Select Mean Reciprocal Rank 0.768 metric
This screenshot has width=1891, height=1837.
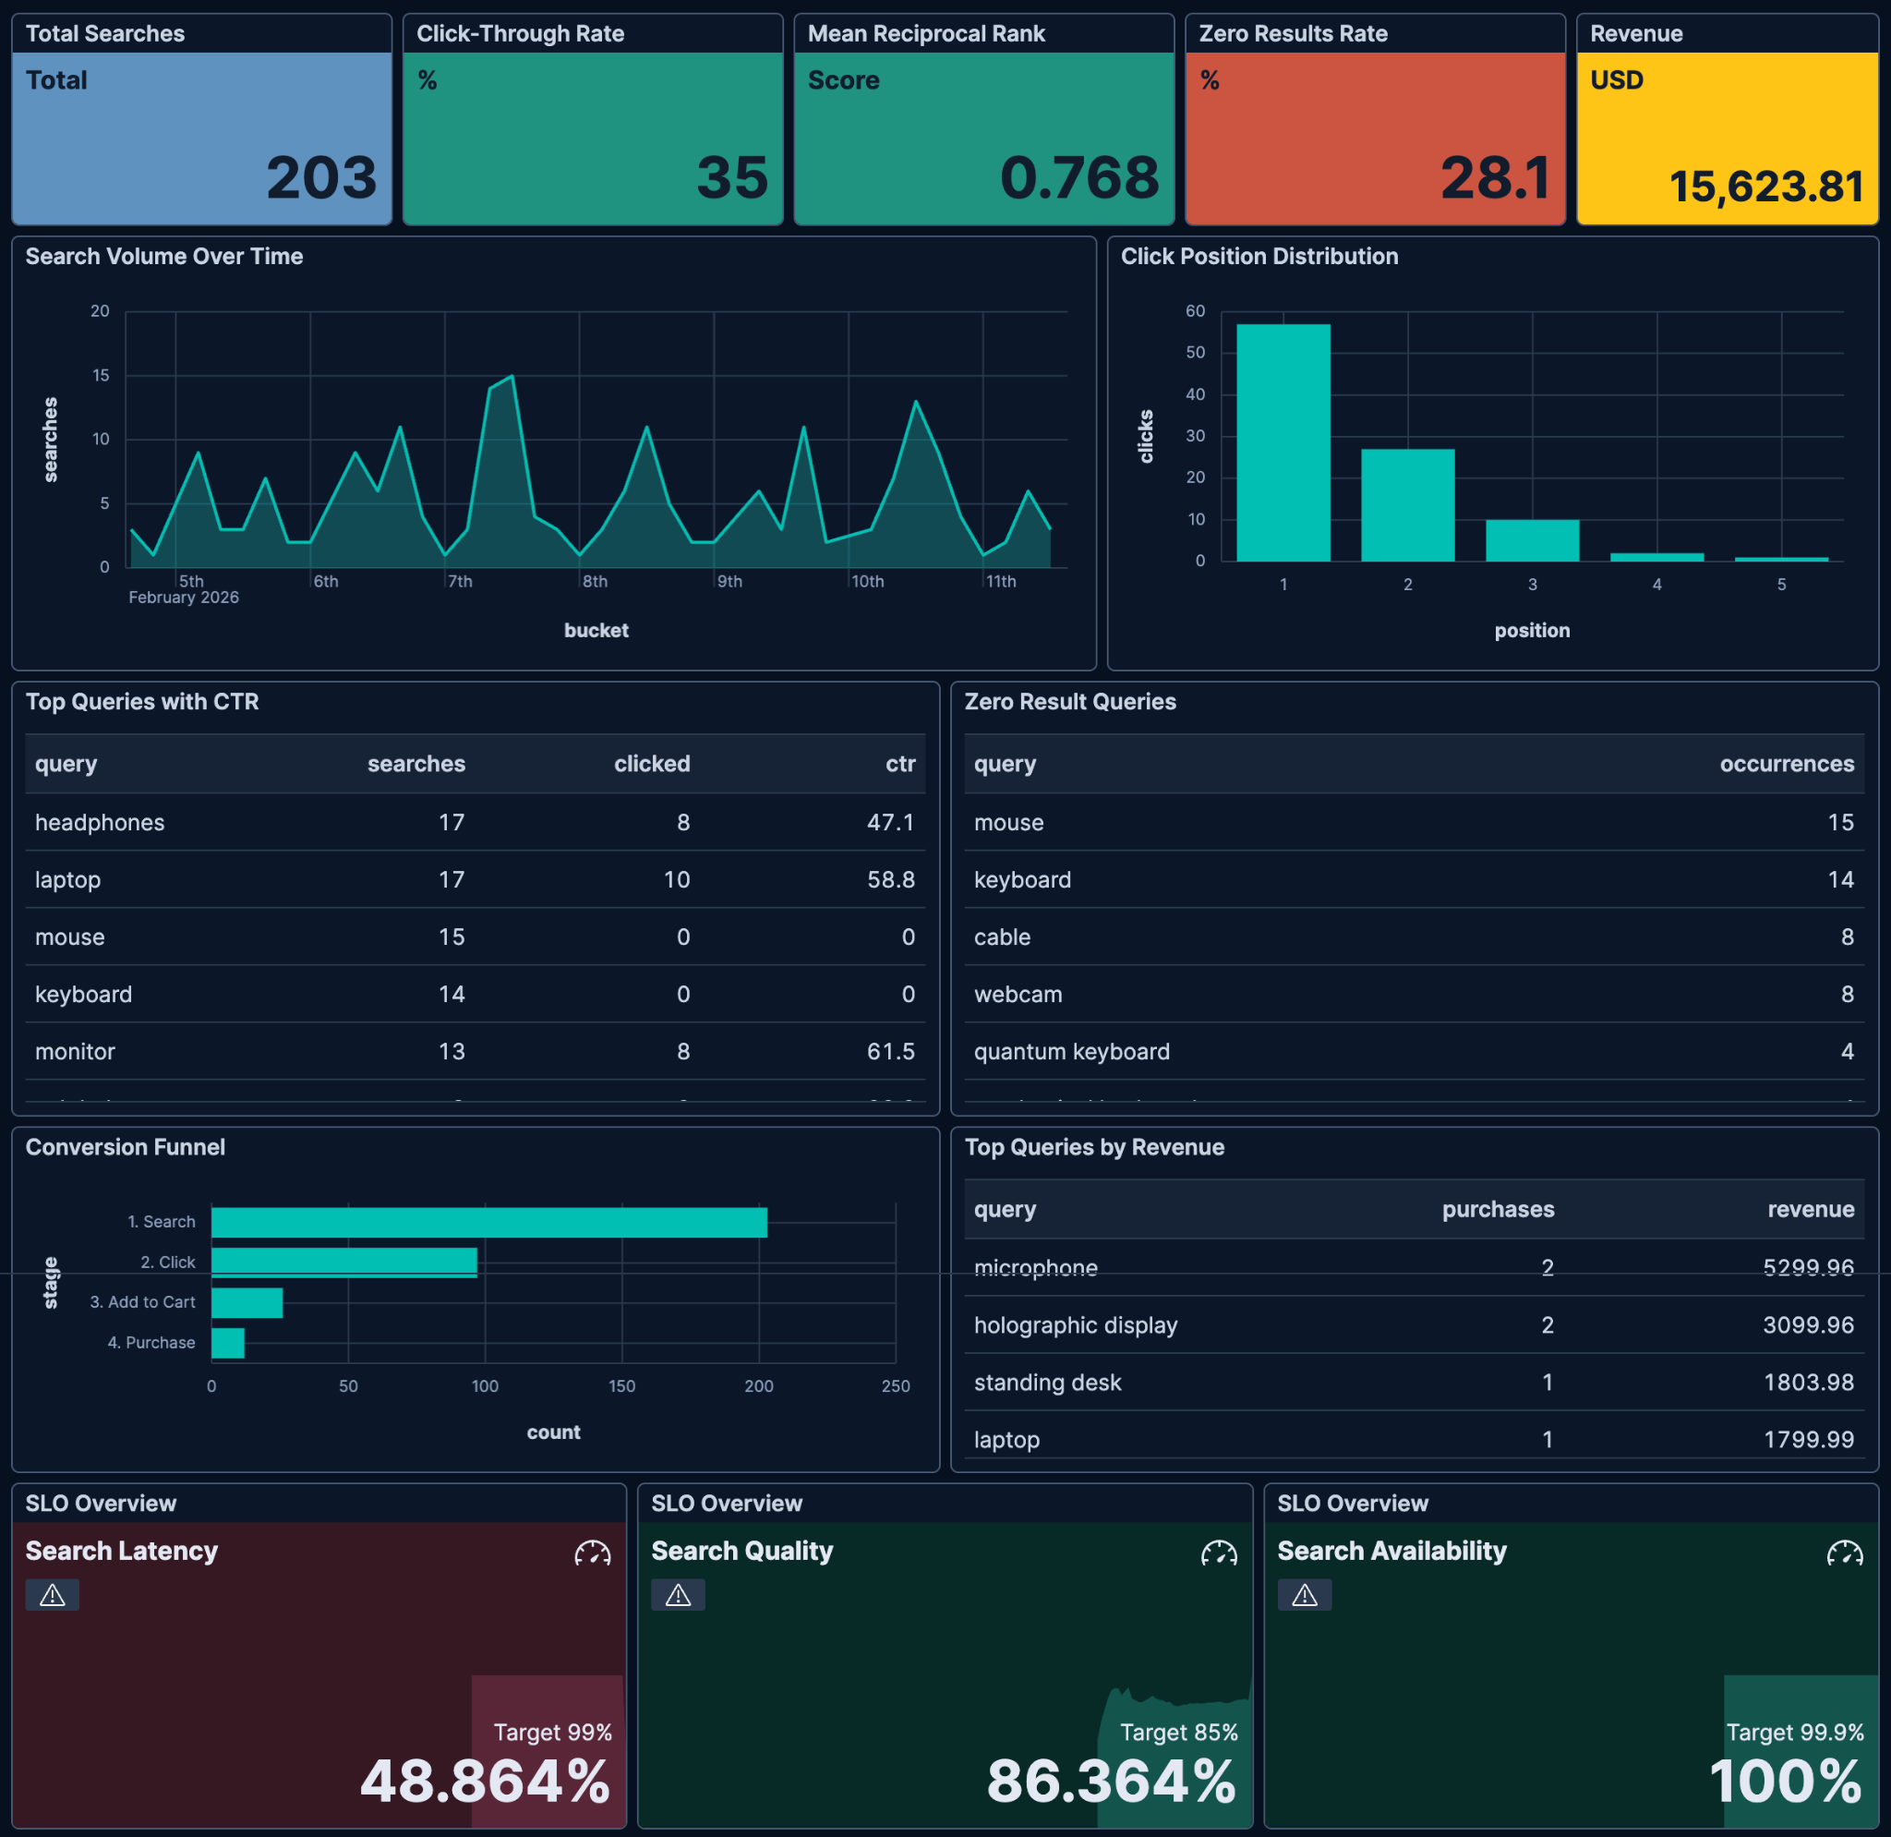coord(984,138)
